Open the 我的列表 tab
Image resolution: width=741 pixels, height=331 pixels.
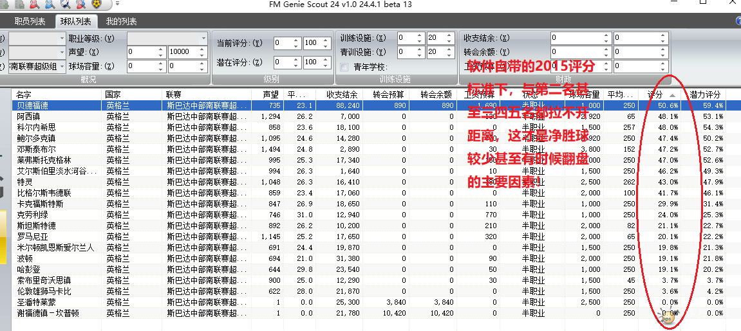click(122, 22)
